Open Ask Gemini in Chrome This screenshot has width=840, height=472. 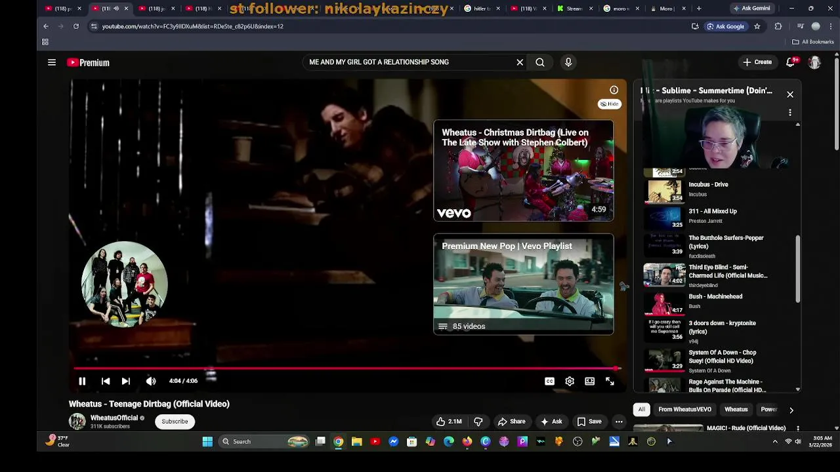[x=751, y=9]
